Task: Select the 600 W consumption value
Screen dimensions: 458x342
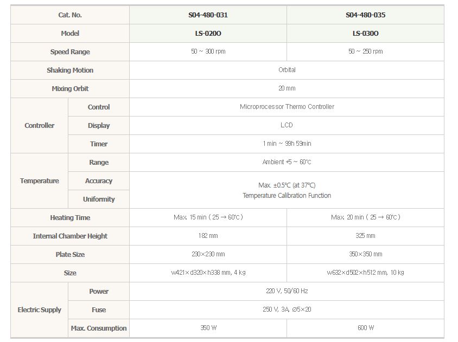Action: 365,328
